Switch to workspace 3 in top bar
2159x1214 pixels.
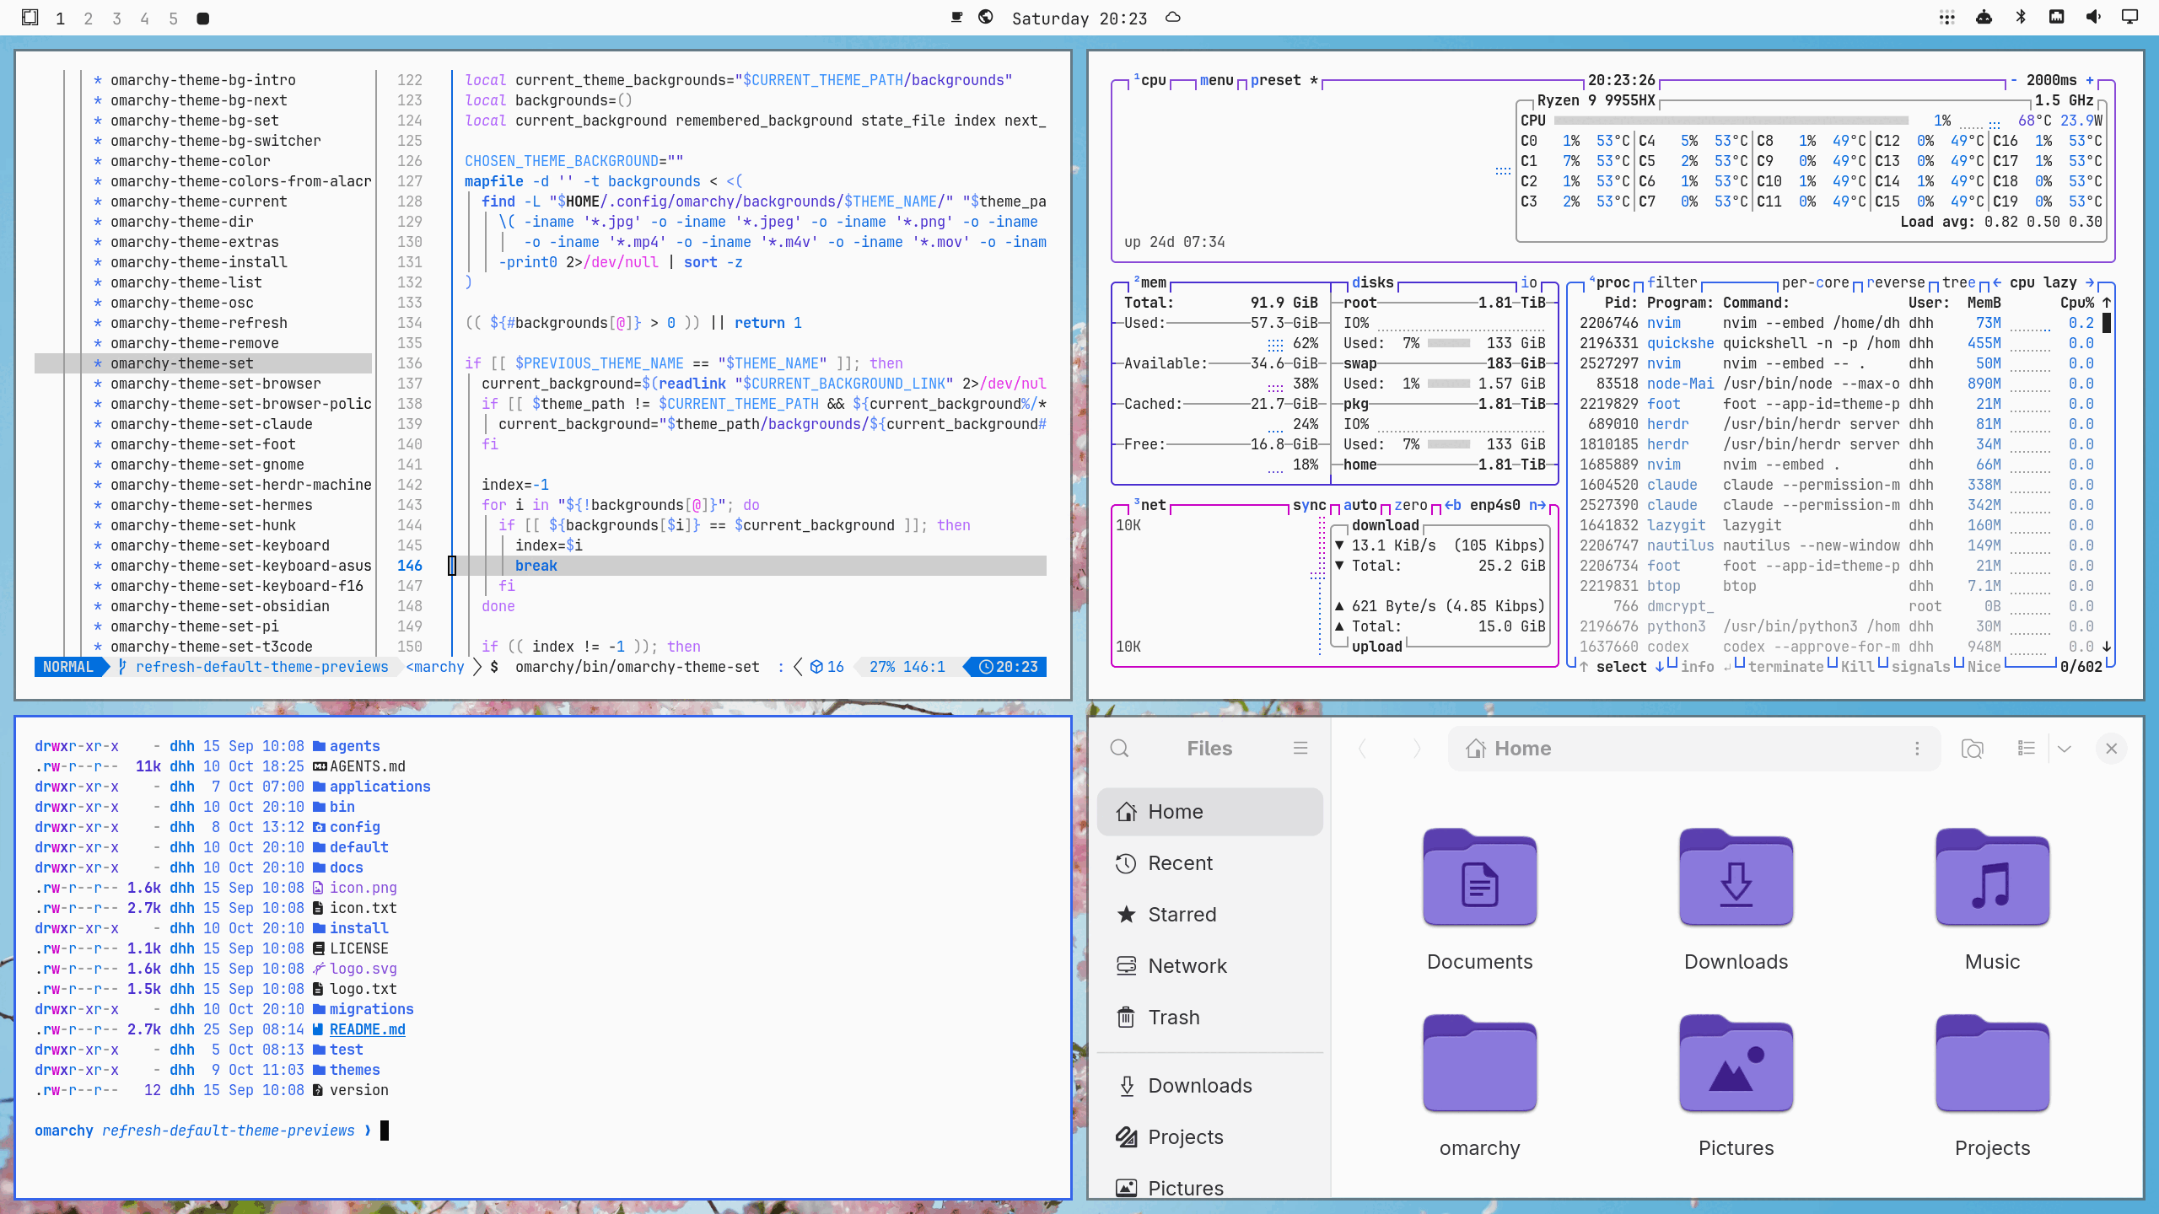pyautogui.click(x=116, y=19)
